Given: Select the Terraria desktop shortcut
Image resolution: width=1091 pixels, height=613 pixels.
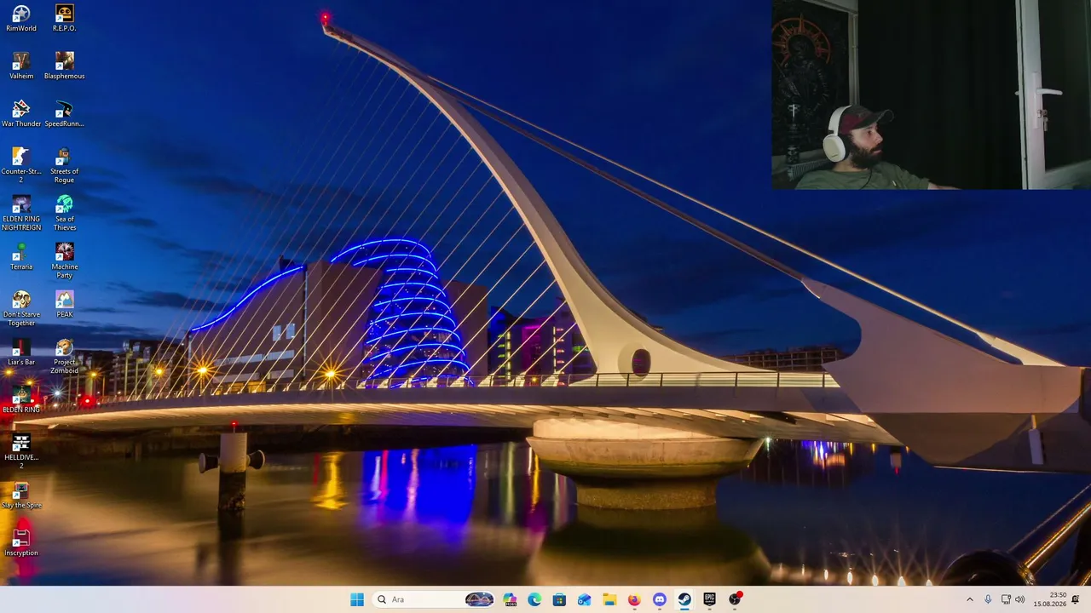Looking at the screenshot, I should 21,256.
